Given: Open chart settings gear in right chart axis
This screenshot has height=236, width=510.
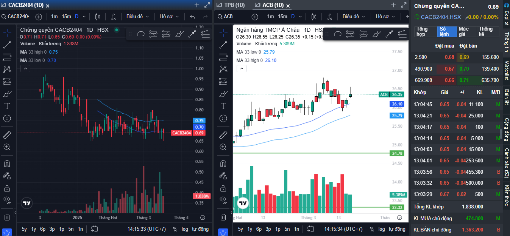Looking at the screenshot, I should (x=399, y=217).
